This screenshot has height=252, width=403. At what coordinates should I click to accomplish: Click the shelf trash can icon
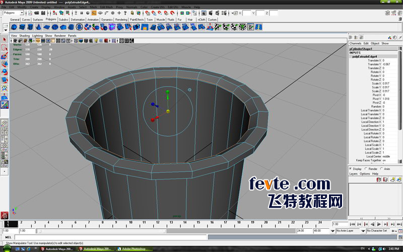click(x=400, y=19)
